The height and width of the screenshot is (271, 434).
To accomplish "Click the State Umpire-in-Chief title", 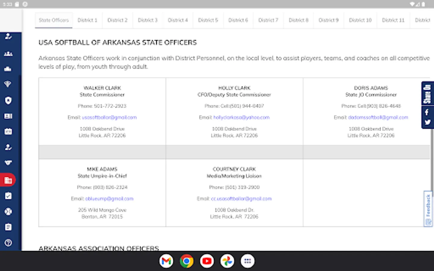I will [102, 176].
